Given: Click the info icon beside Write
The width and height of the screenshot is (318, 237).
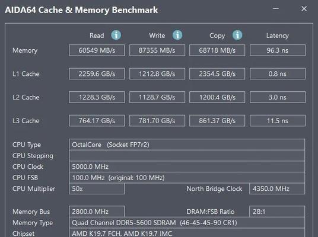Looking at the screenshot, I should pos(177,35).
